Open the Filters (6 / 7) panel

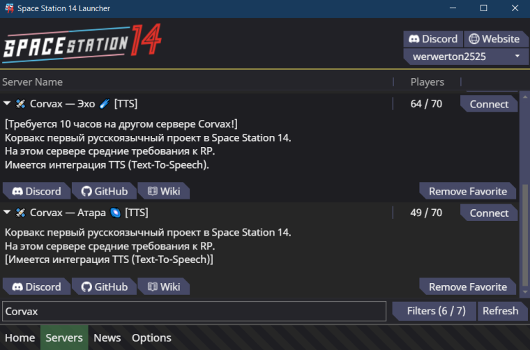(434, 311)
